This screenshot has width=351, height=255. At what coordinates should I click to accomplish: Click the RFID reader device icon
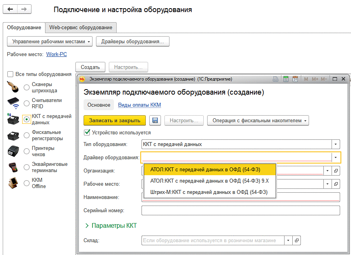tap(14, 103)
